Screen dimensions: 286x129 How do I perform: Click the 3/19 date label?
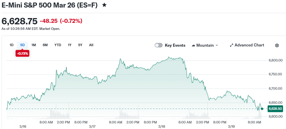click(231, 126)
